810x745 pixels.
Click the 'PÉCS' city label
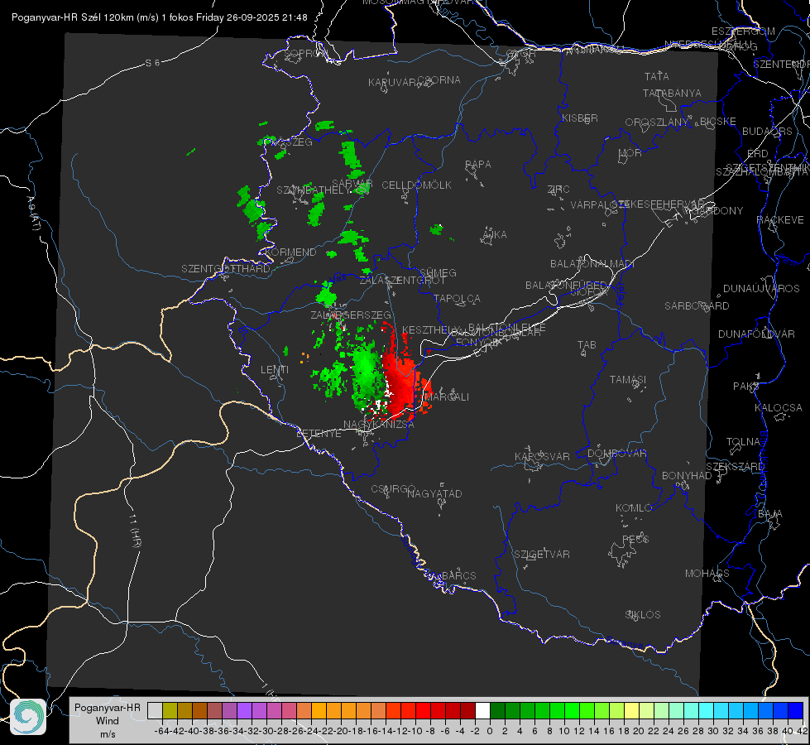(x=635, y=539)
